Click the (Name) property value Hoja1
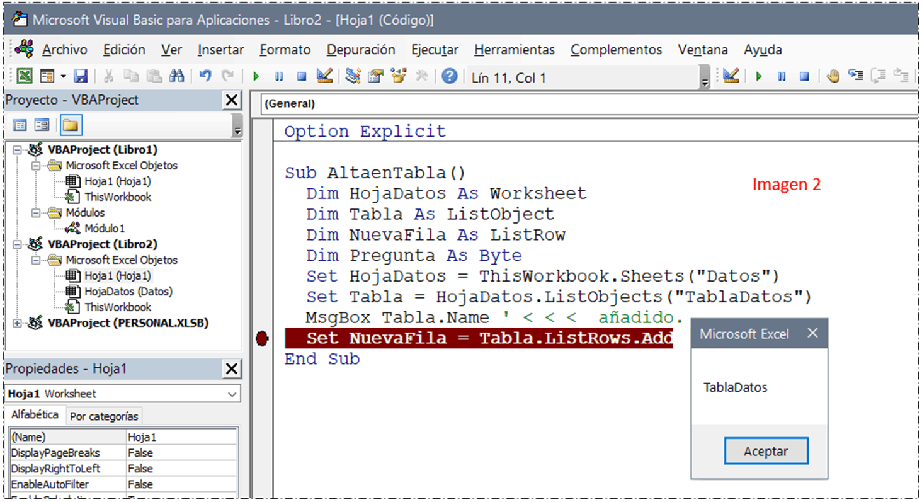 (181, 436)
